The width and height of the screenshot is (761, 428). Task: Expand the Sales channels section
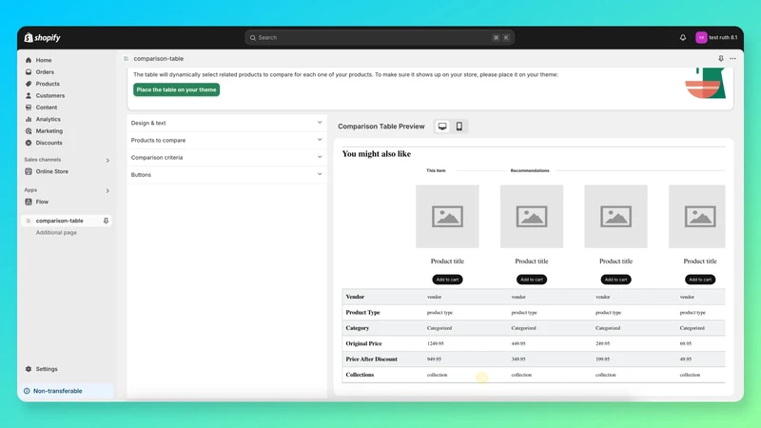point(107,160)
